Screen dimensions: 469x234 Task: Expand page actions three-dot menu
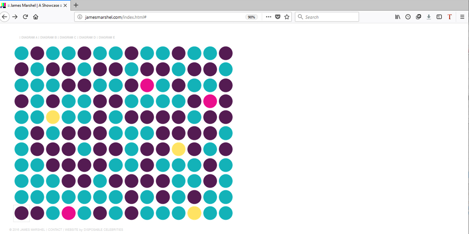point(268,17)
